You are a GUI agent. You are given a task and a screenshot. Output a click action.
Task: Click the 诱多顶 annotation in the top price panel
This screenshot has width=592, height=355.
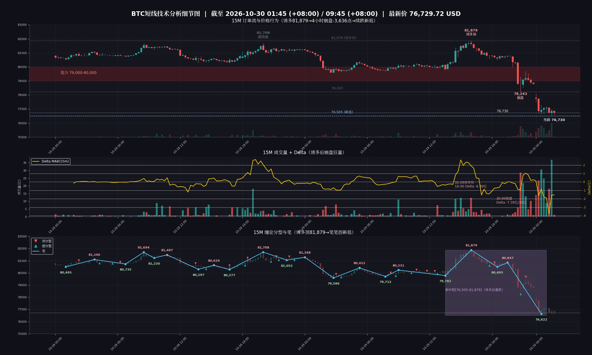(x=471, y=34)
